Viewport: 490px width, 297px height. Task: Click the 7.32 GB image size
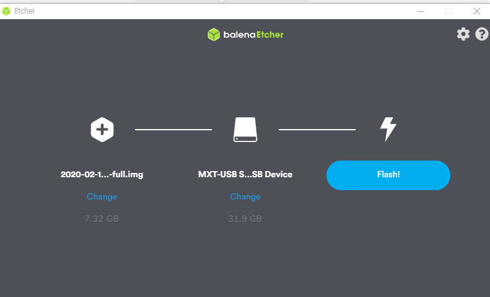[x=102, y=219]
